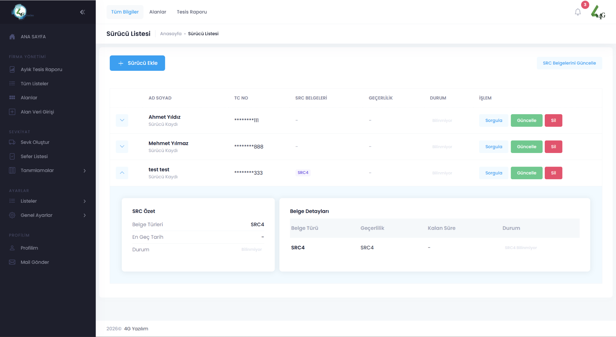Click Güncelle for Ahmet Yıldız
This screenshot has height=337, width=616.
click(x=526, y=120)
